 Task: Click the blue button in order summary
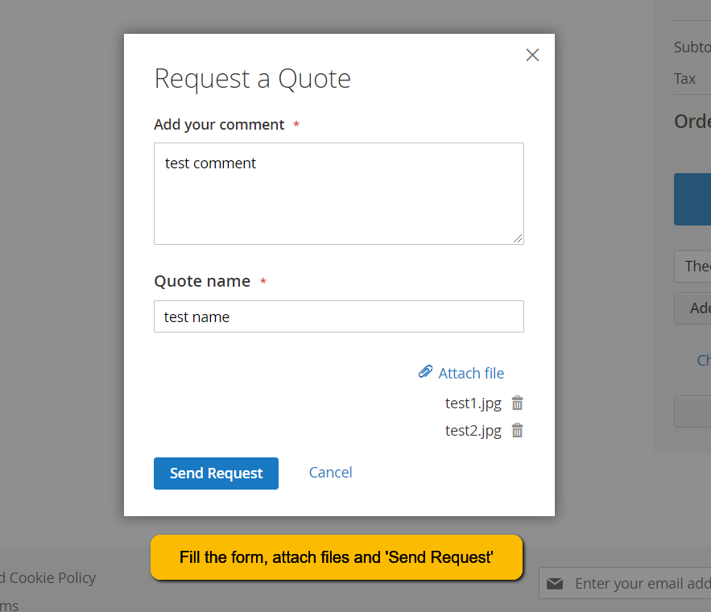tap(692, 199)
